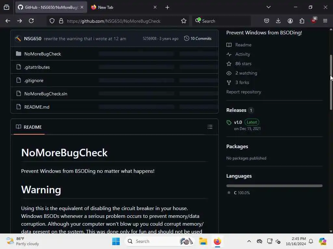Open the .gitignore file
This screenshot has width=333, height=249.
tap(34, 80)
